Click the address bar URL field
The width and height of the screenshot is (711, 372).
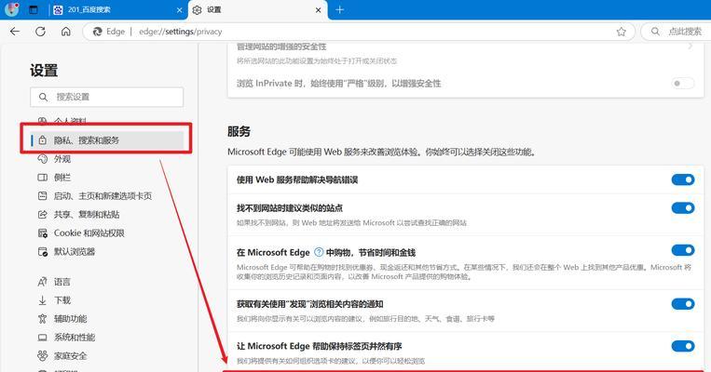click(x=358, y=32)
